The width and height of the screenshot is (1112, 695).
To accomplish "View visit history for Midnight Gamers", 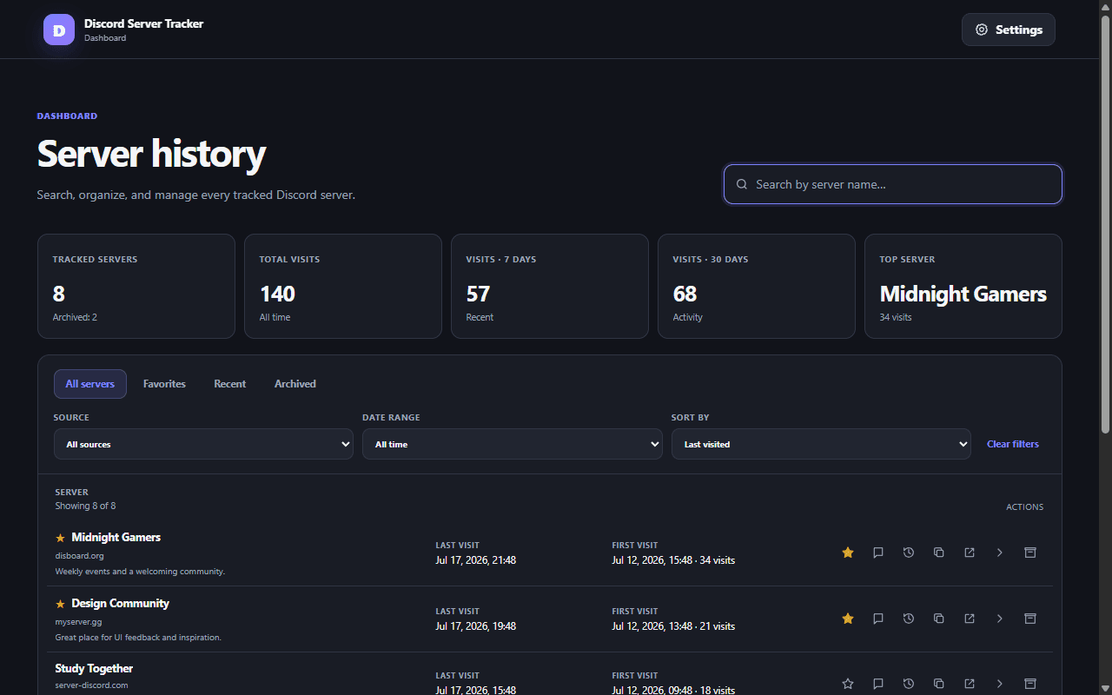I will (x=909, y=553).
